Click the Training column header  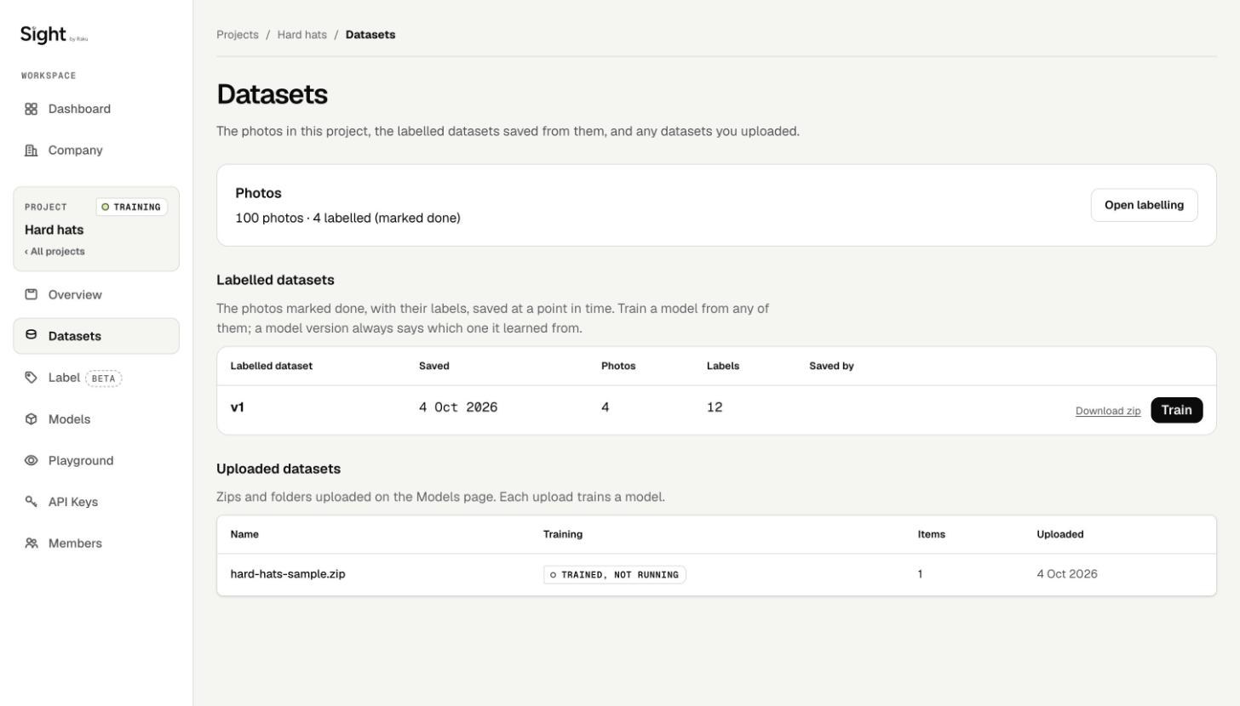[x=563, y=534]
